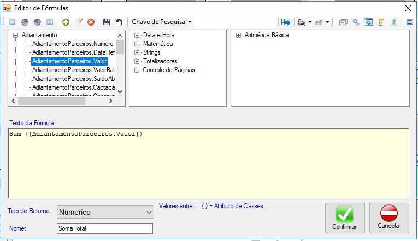Viewport: 418px width, 241px height.
Task: Click the Confirmar button
Action: click(x=345, y=218)
